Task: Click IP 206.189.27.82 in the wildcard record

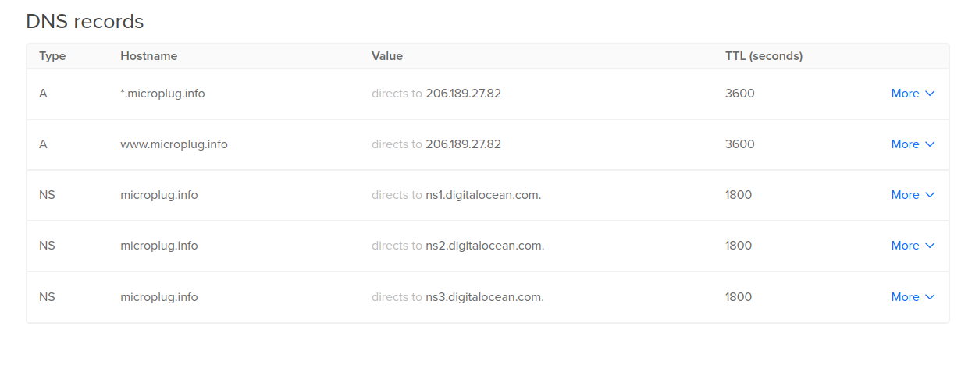Action: [463, 94]
